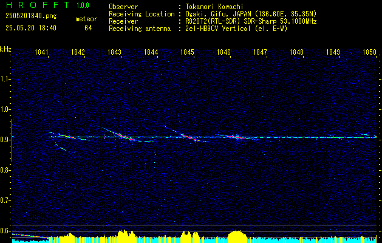382x243 pixels.
Task: Click time axis marker 1842
Action: pos(78,52)
